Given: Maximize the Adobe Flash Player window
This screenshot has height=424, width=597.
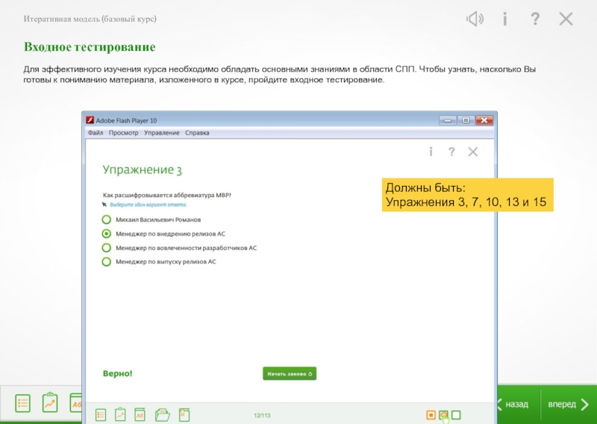Looking at the screenshot, I should tap(465, 120).
